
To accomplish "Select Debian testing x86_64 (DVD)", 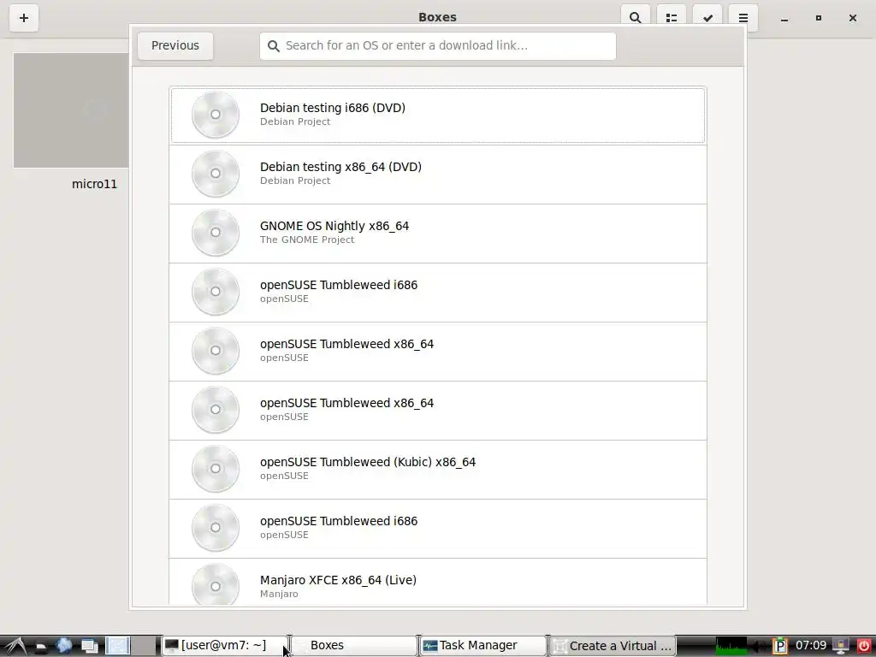I will coord(437,175).
